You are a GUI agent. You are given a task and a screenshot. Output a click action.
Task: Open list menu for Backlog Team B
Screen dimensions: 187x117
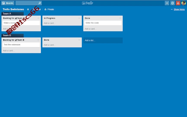(x=38, y=40)
